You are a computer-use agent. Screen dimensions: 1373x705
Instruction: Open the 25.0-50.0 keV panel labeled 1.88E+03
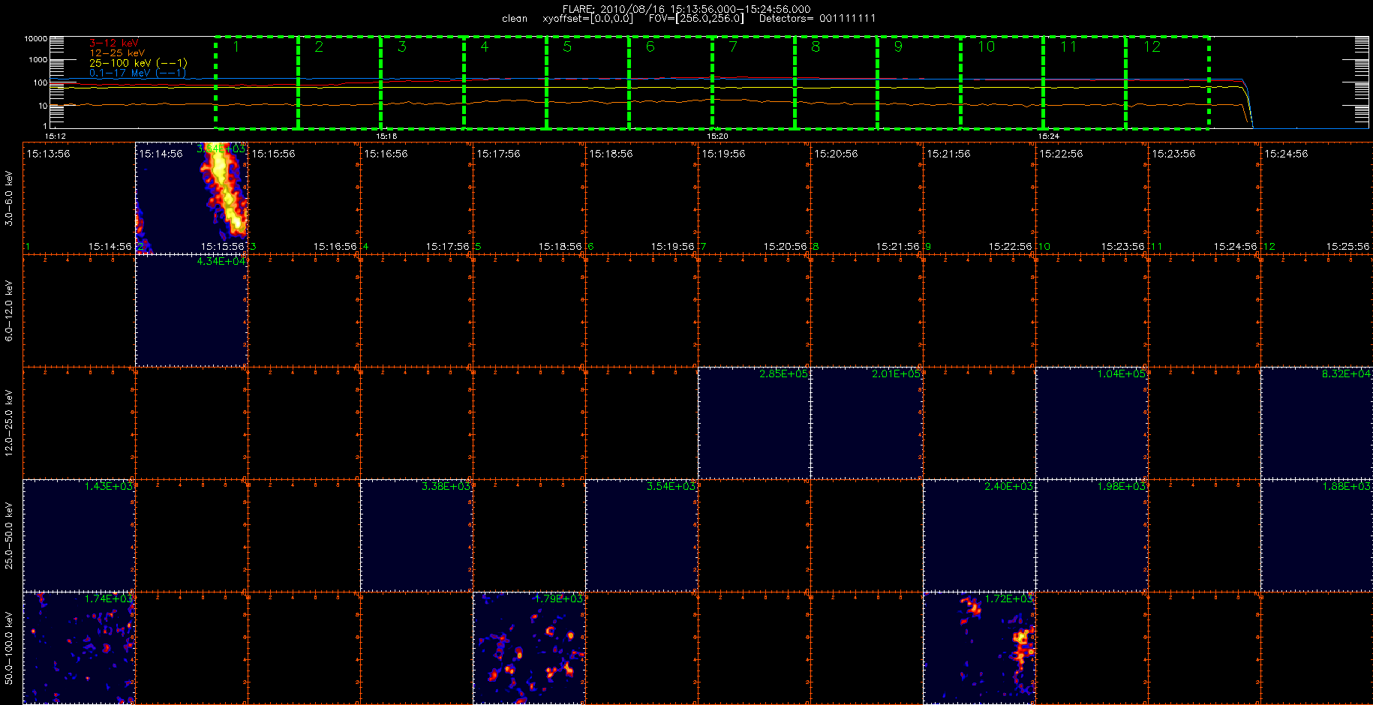[1317, 535]
